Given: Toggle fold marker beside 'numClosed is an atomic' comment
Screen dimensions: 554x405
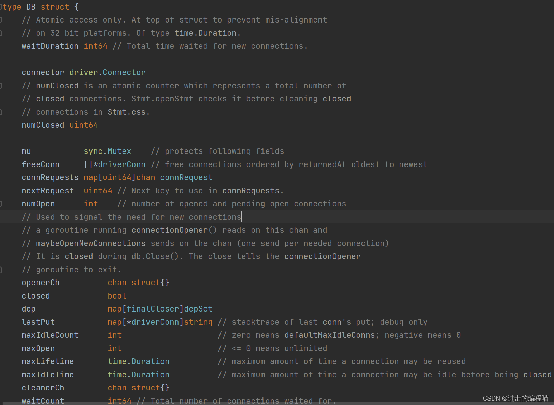Looking at the screenshot, I should coord(1,86).
